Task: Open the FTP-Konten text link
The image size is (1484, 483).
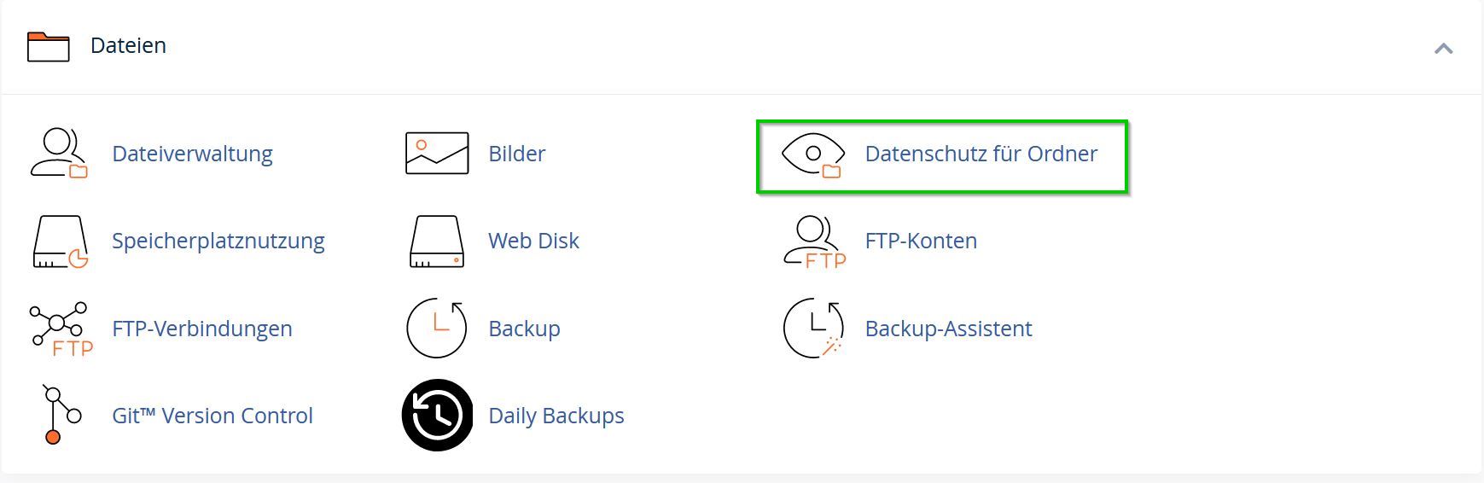Action: click(921, 241)
